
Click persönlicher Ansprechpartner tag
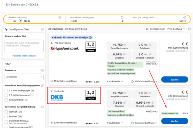pyautogui.click(x=121, y=73)
